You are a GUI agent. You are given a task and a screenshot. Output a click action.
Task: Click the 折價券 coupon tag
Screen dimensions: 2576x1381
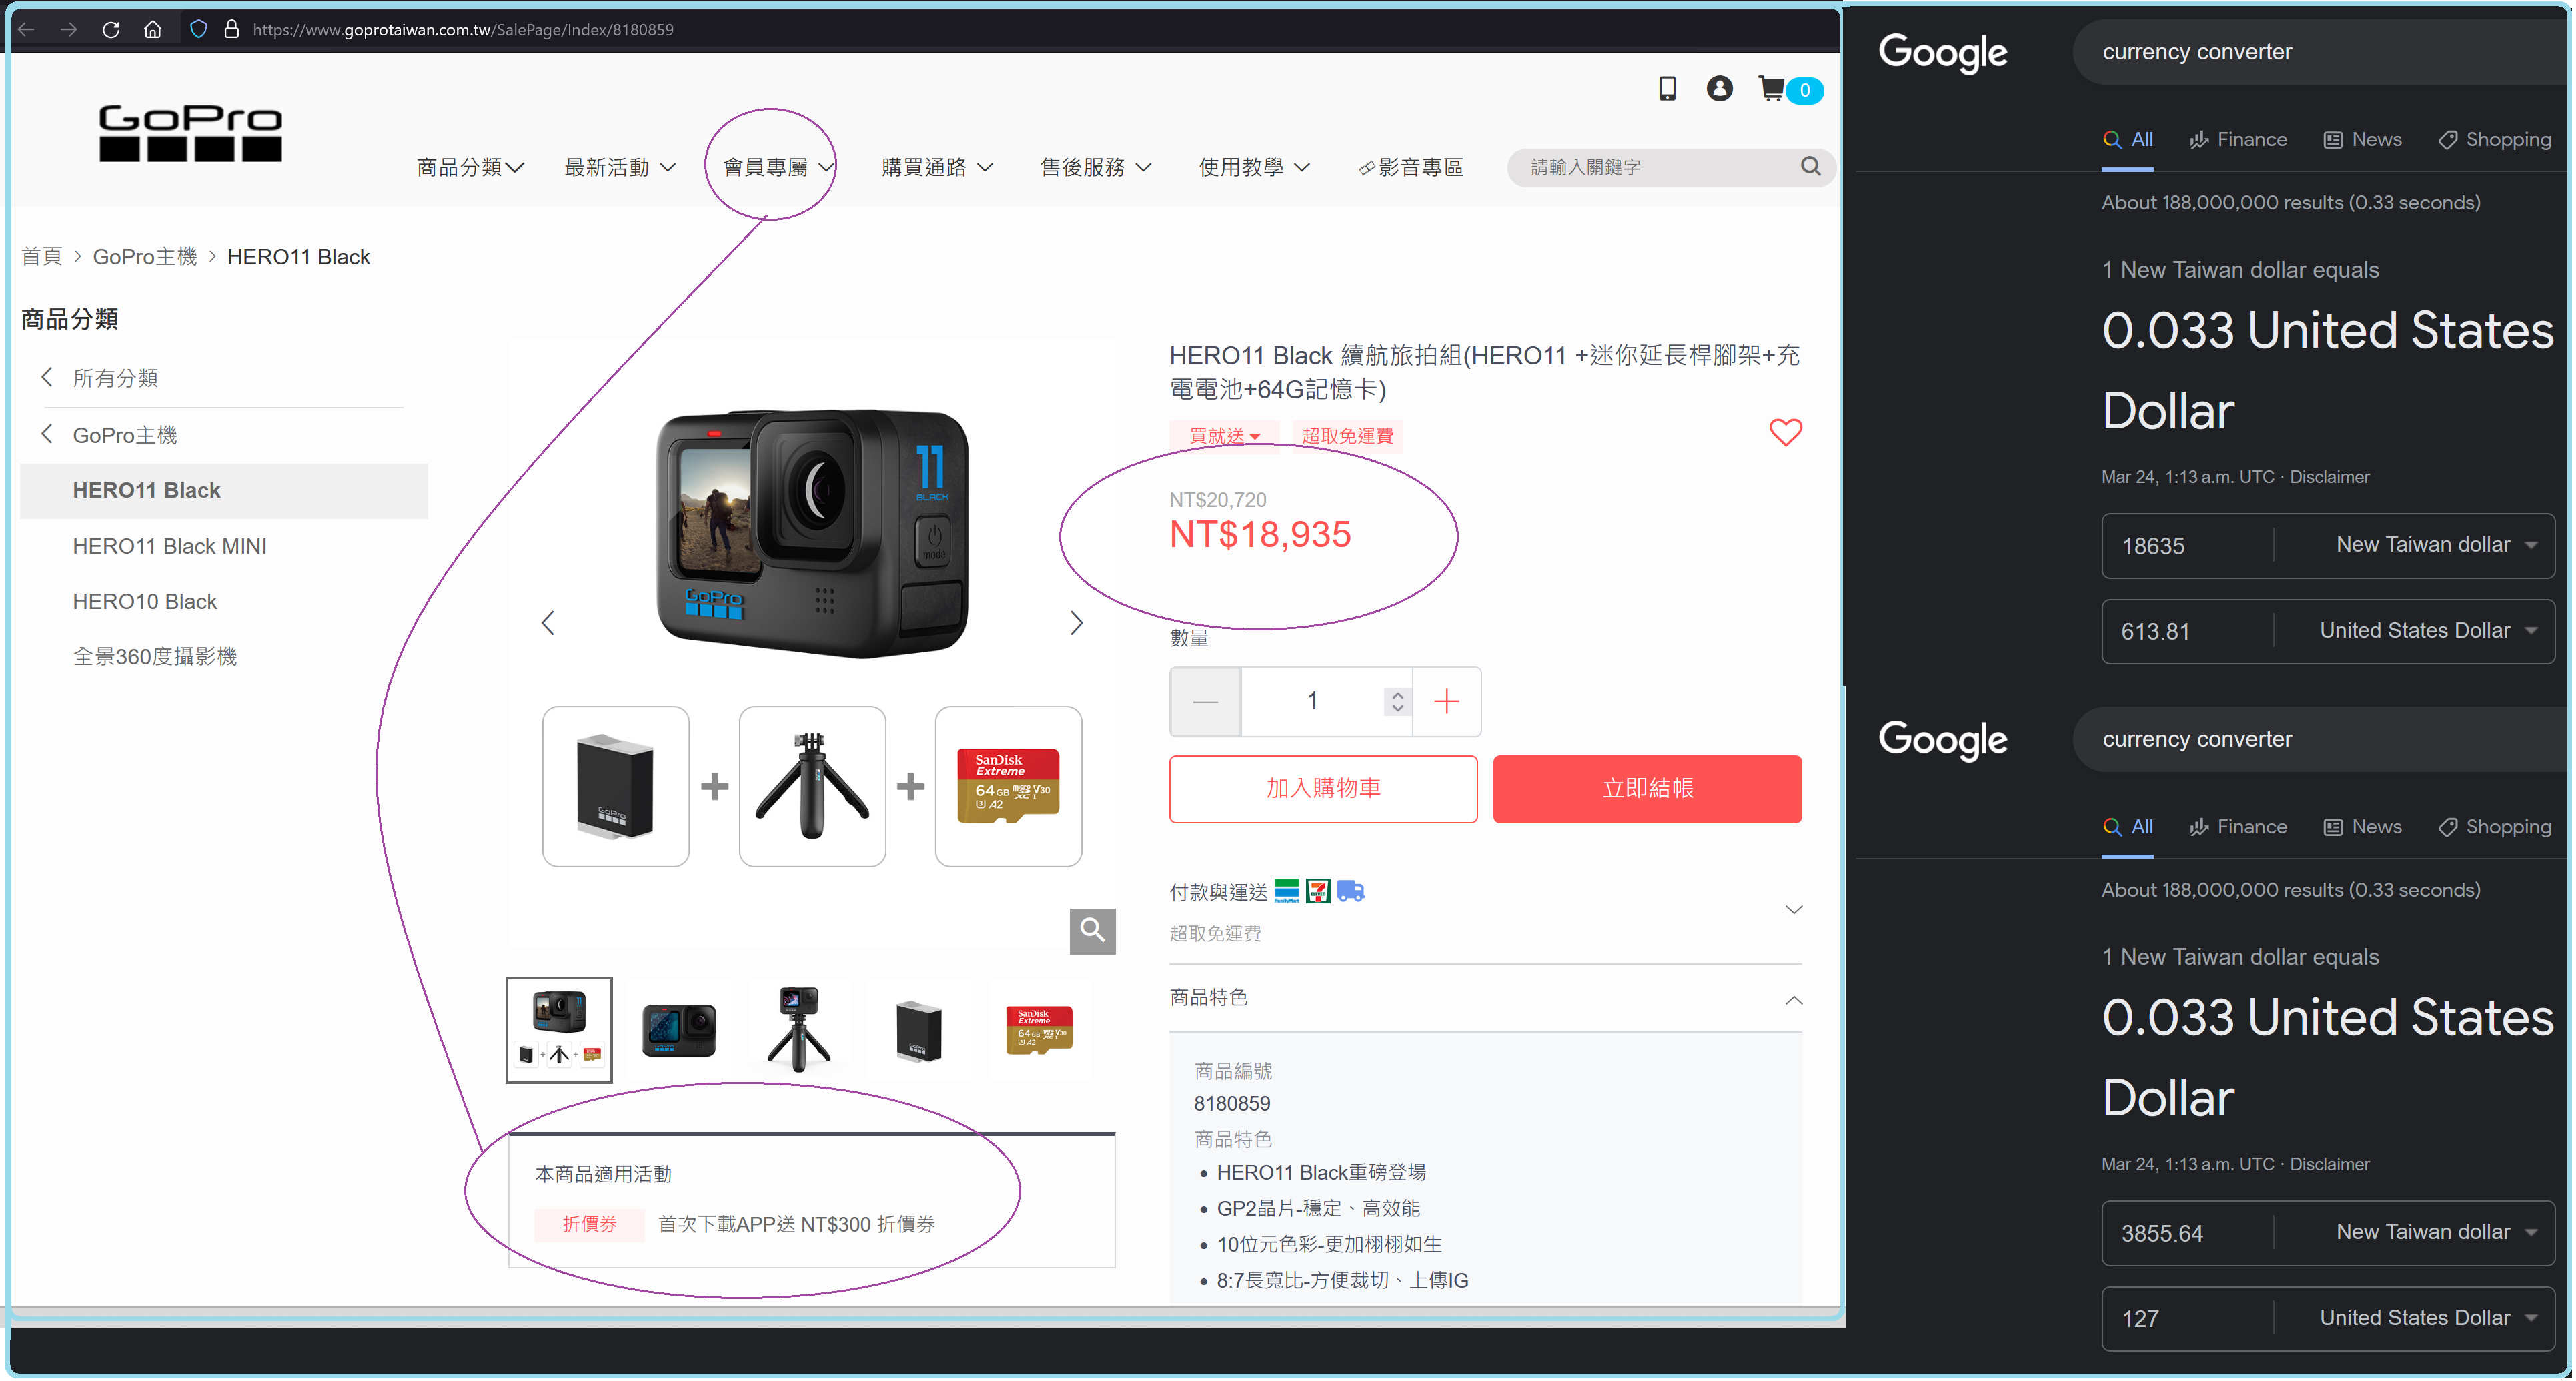click(x=589, y=1224)
